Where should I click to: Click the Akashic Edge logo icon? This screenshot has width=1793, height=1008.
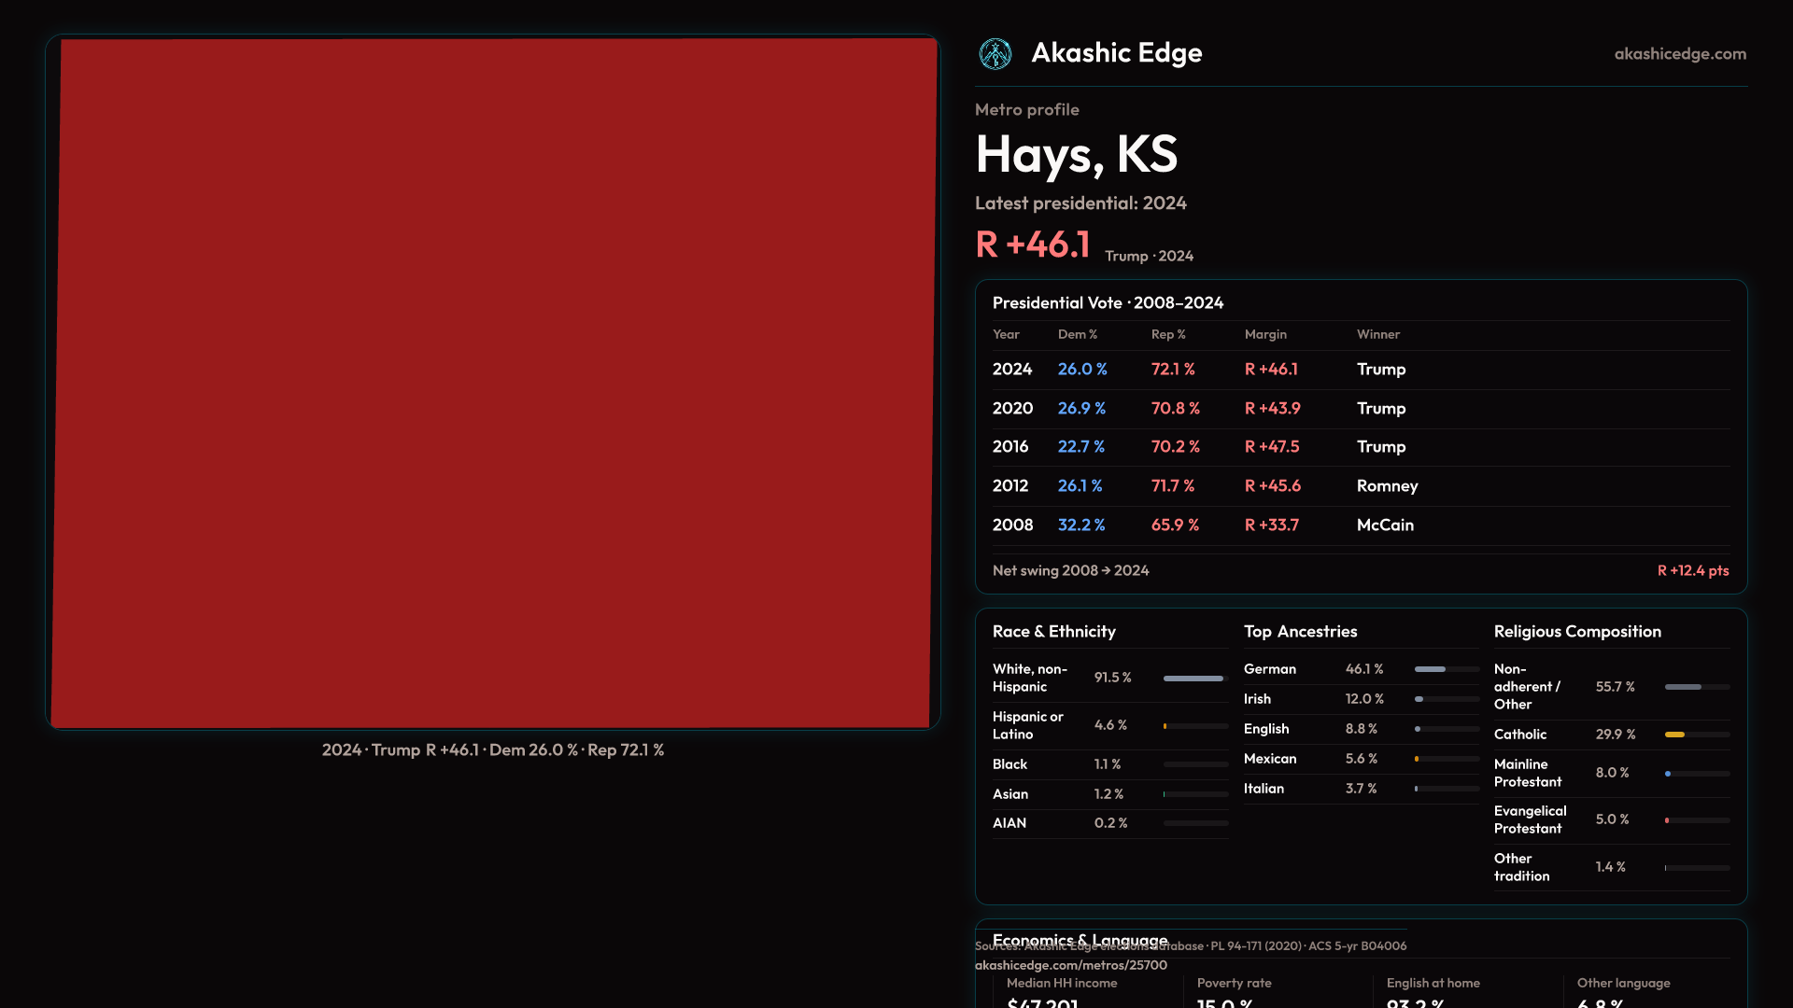tap(995, 54)
